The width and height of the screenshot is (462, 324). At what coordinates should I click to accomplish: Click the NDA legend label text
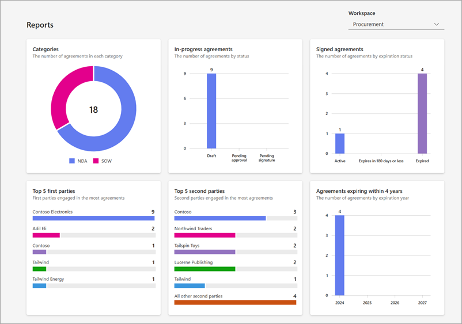(x=82, y=161)
